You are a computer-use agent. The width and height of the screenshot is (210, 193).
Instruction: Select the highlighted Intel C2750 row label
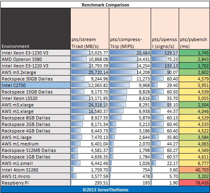(x=36, y=85)
